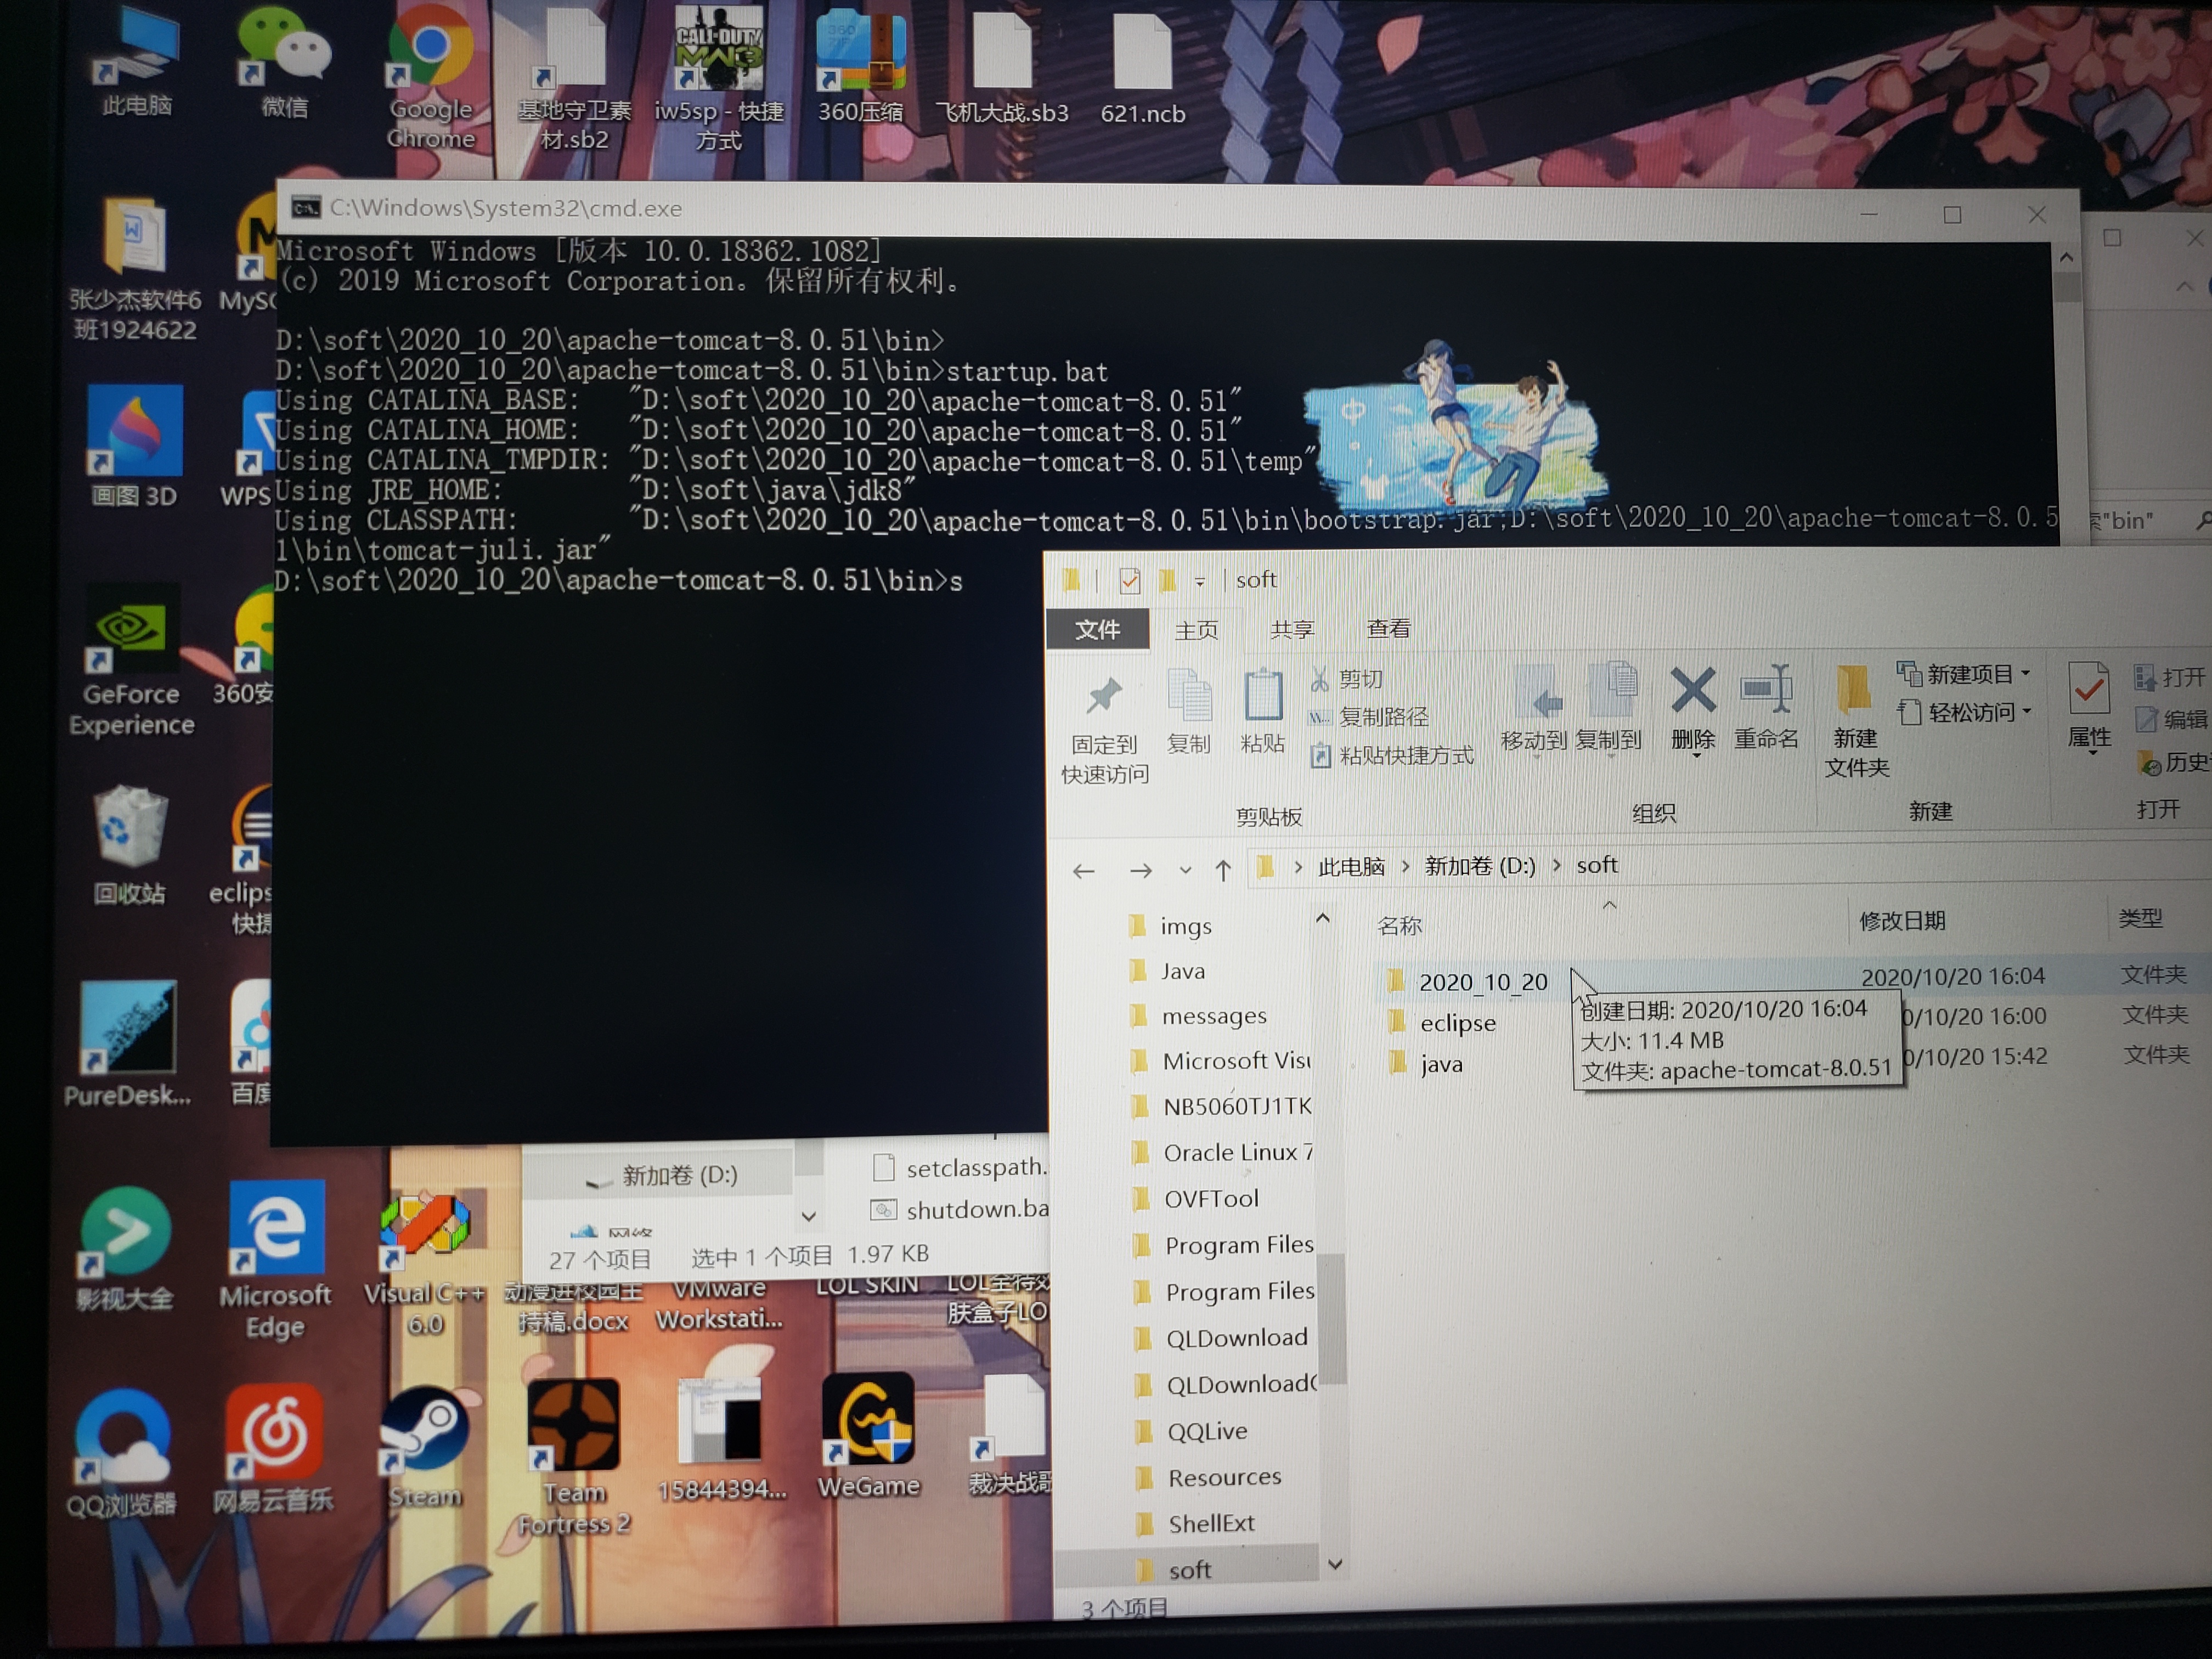The image size is (2212, 1659).
Task: Click 新加卷 (D:) in address breadcrumb
Action: 1479,866
